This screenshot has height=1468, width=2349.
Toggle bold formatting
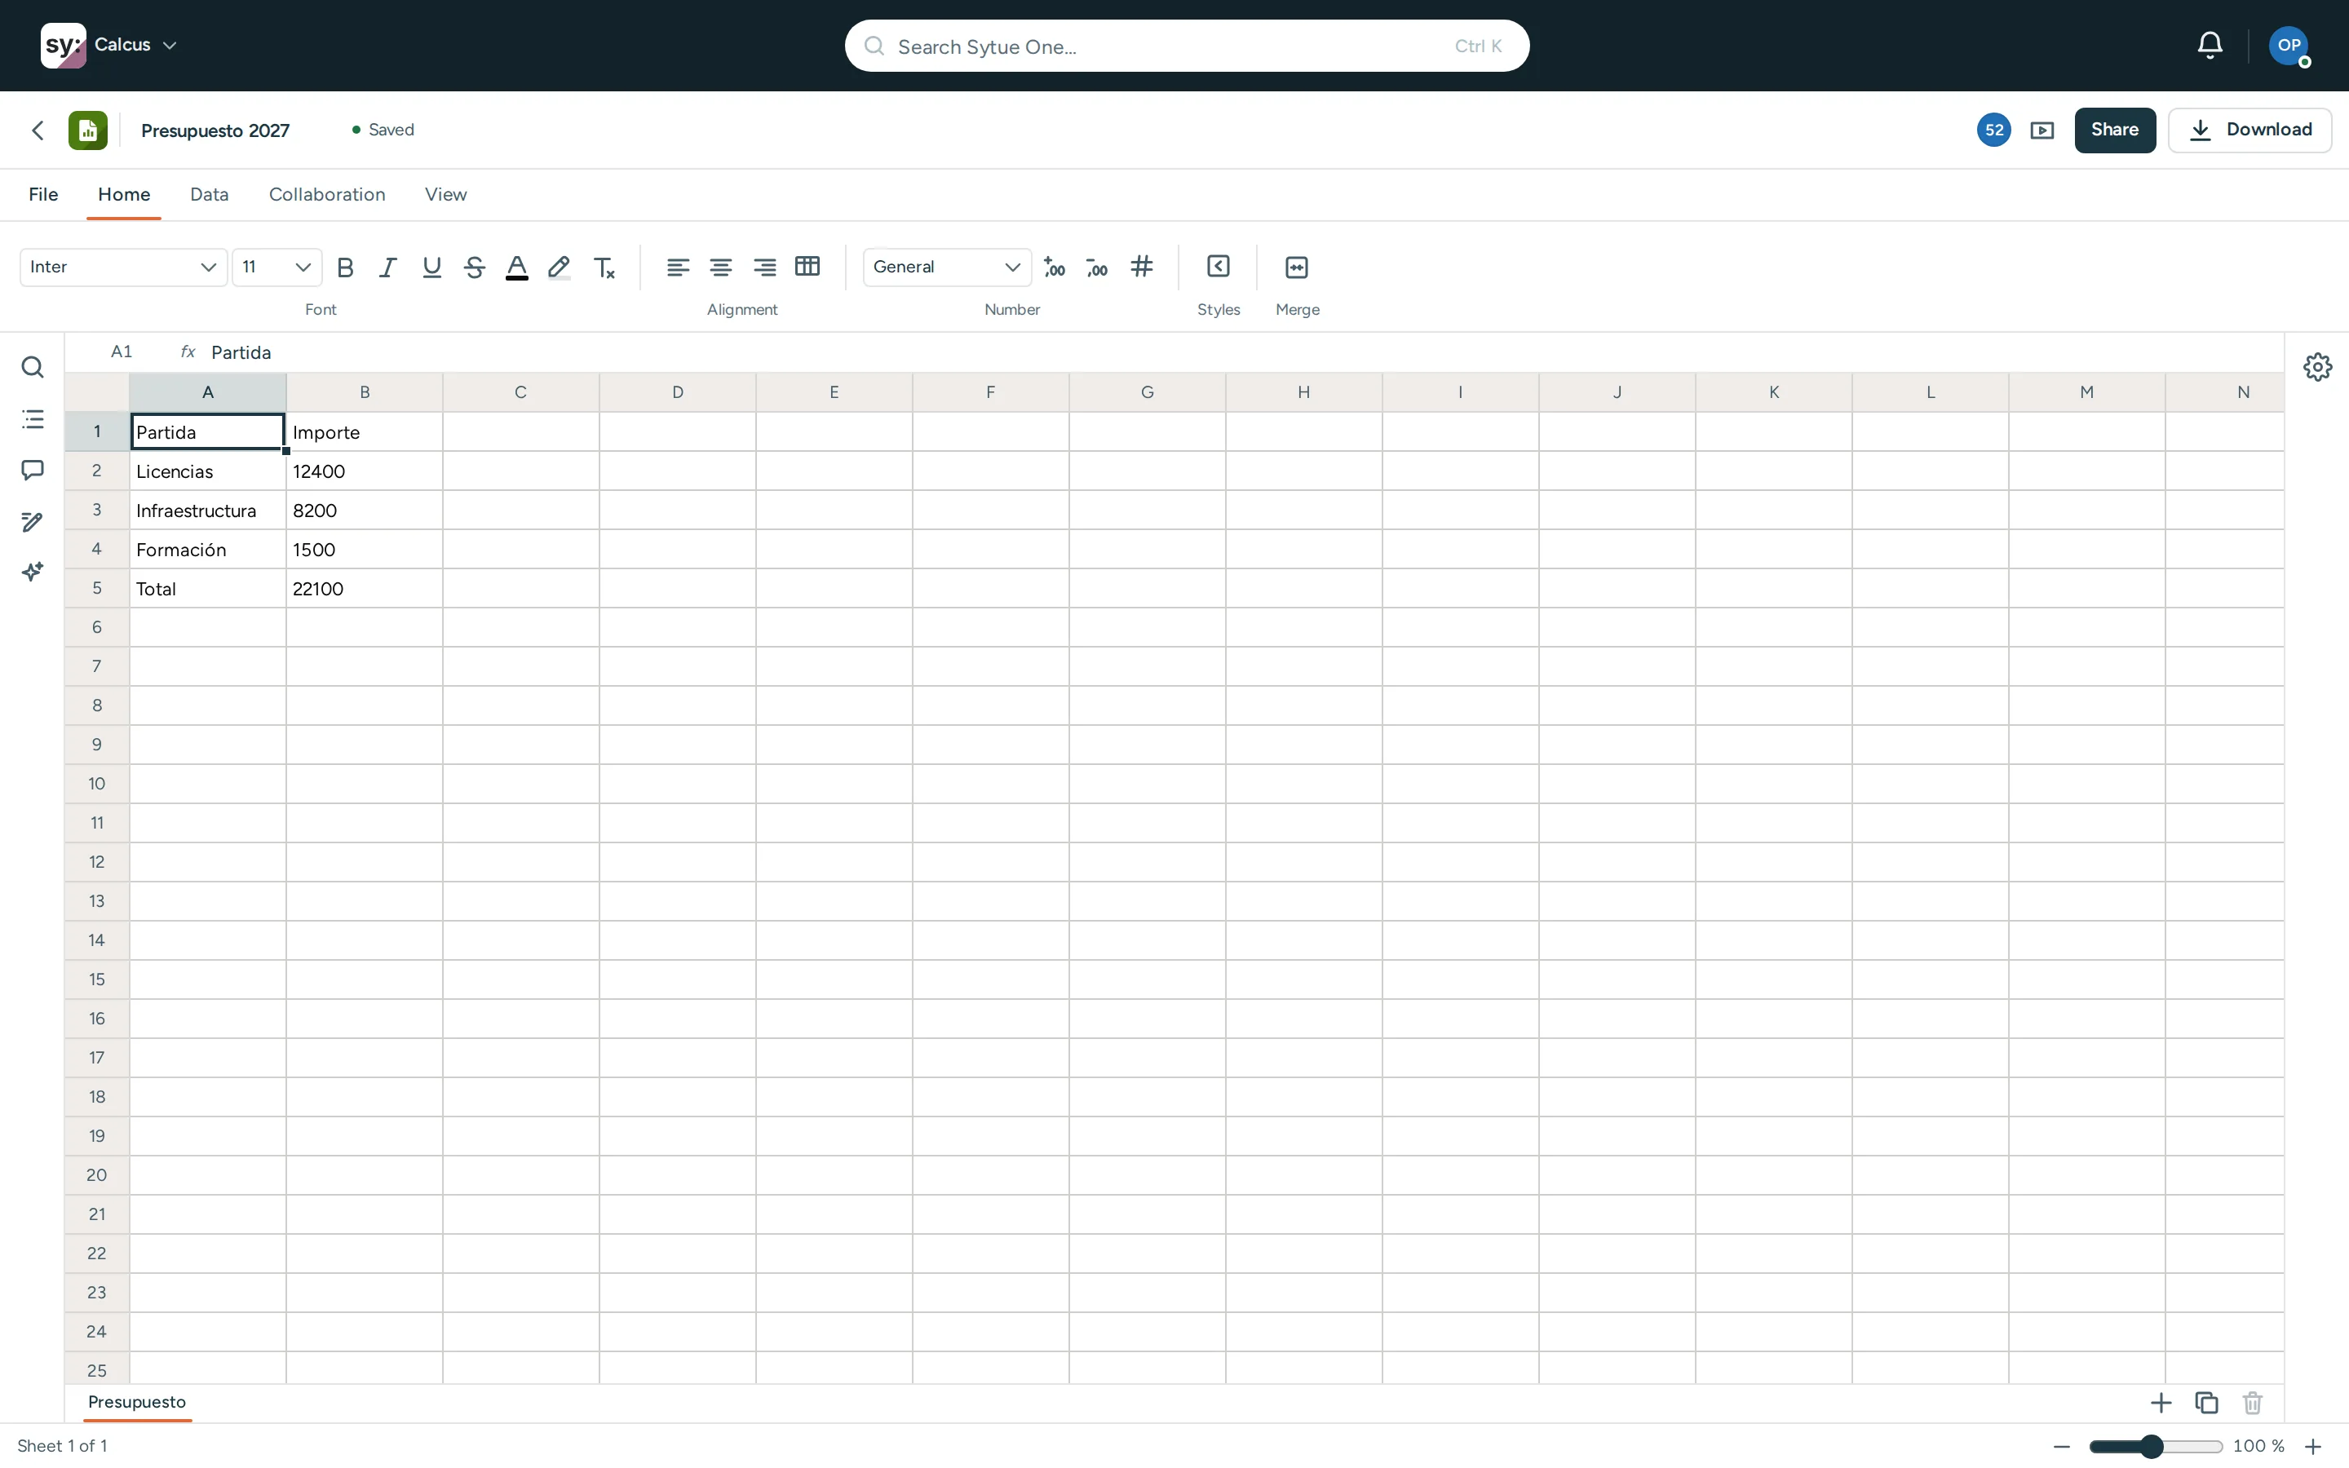[344, 267]
